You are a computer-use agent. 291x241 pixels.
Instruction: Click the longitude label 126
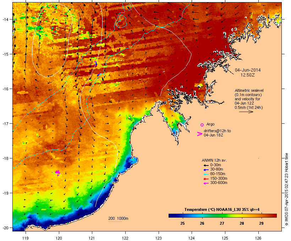[x=258, y=238]
